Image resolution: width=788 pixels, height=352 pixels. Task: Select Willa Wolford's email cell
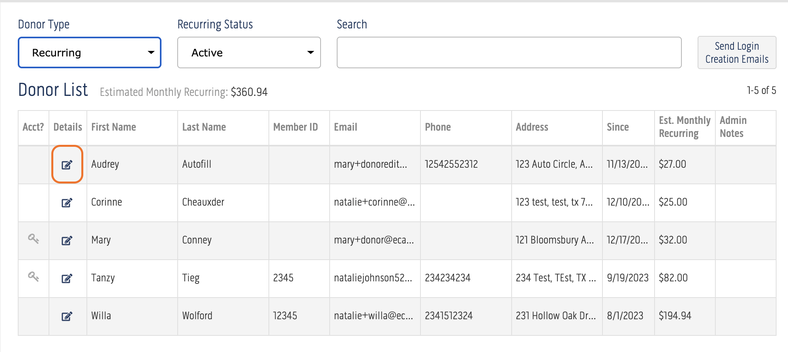click(373, 316)
